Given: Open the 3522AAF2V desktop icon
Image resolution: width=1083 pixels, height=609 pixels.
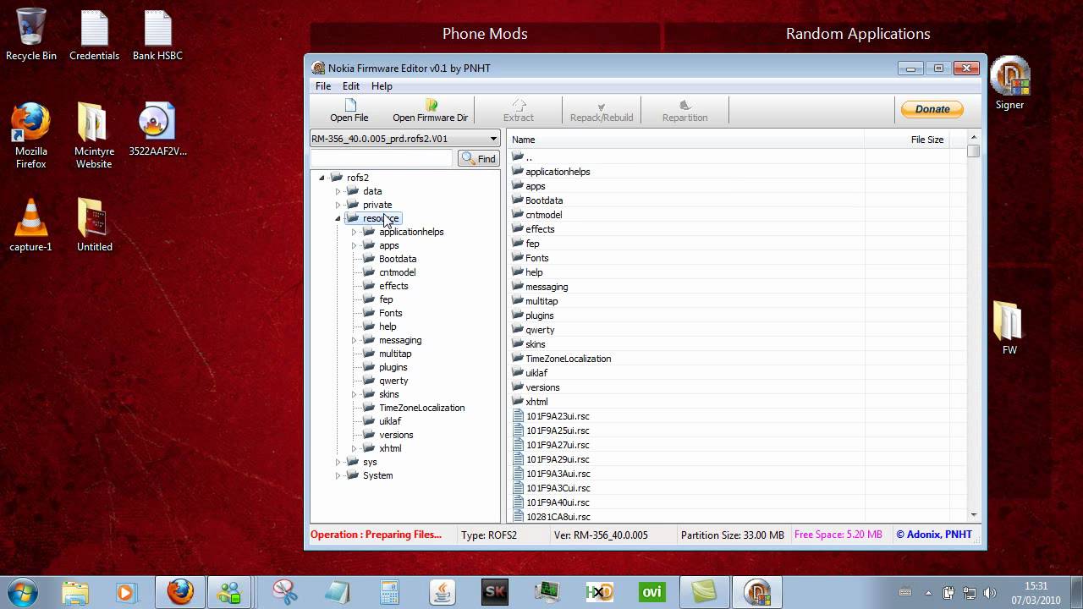Looking at the screenshot, I should pyautogui.click(x=157, y=129).
